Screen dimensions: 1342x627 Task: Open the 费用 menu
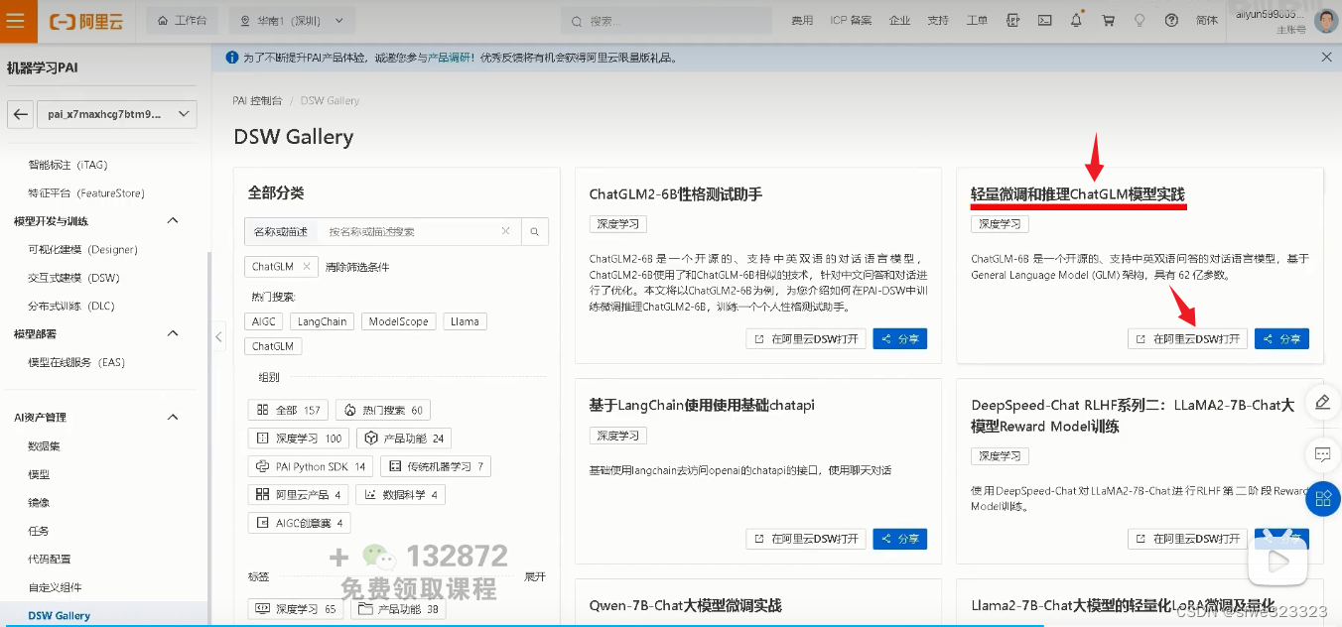point(802,20)
